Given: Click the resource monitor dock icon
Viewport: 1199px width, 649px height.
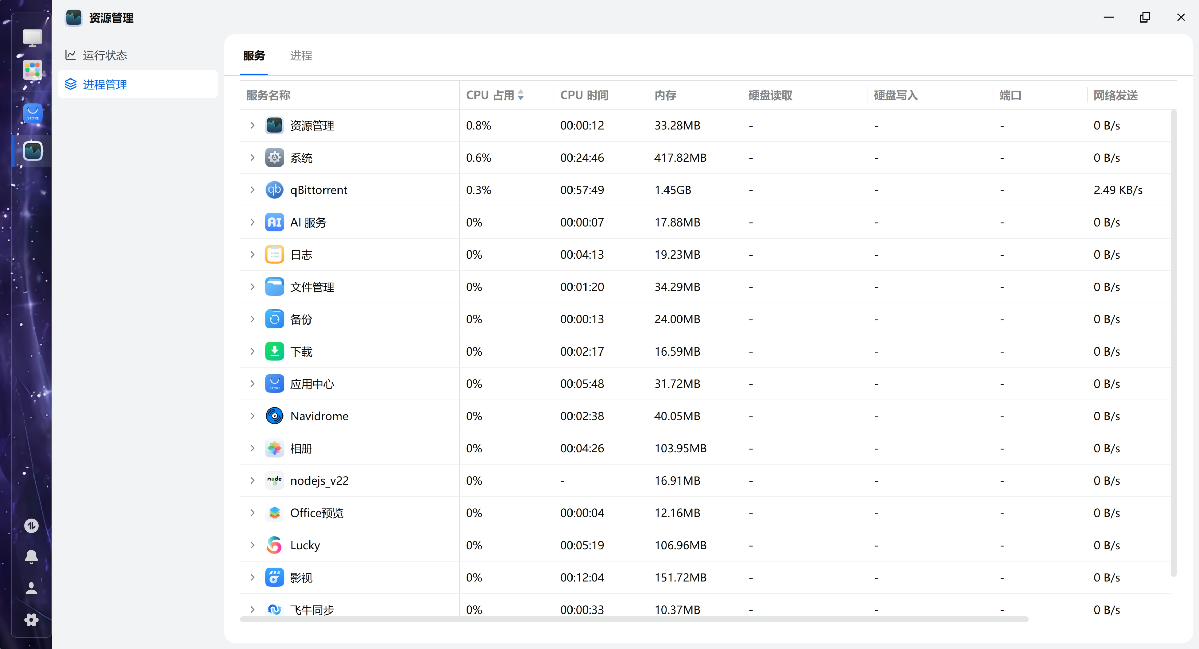Looking at the screenshot, I should [x=32, y=151].
